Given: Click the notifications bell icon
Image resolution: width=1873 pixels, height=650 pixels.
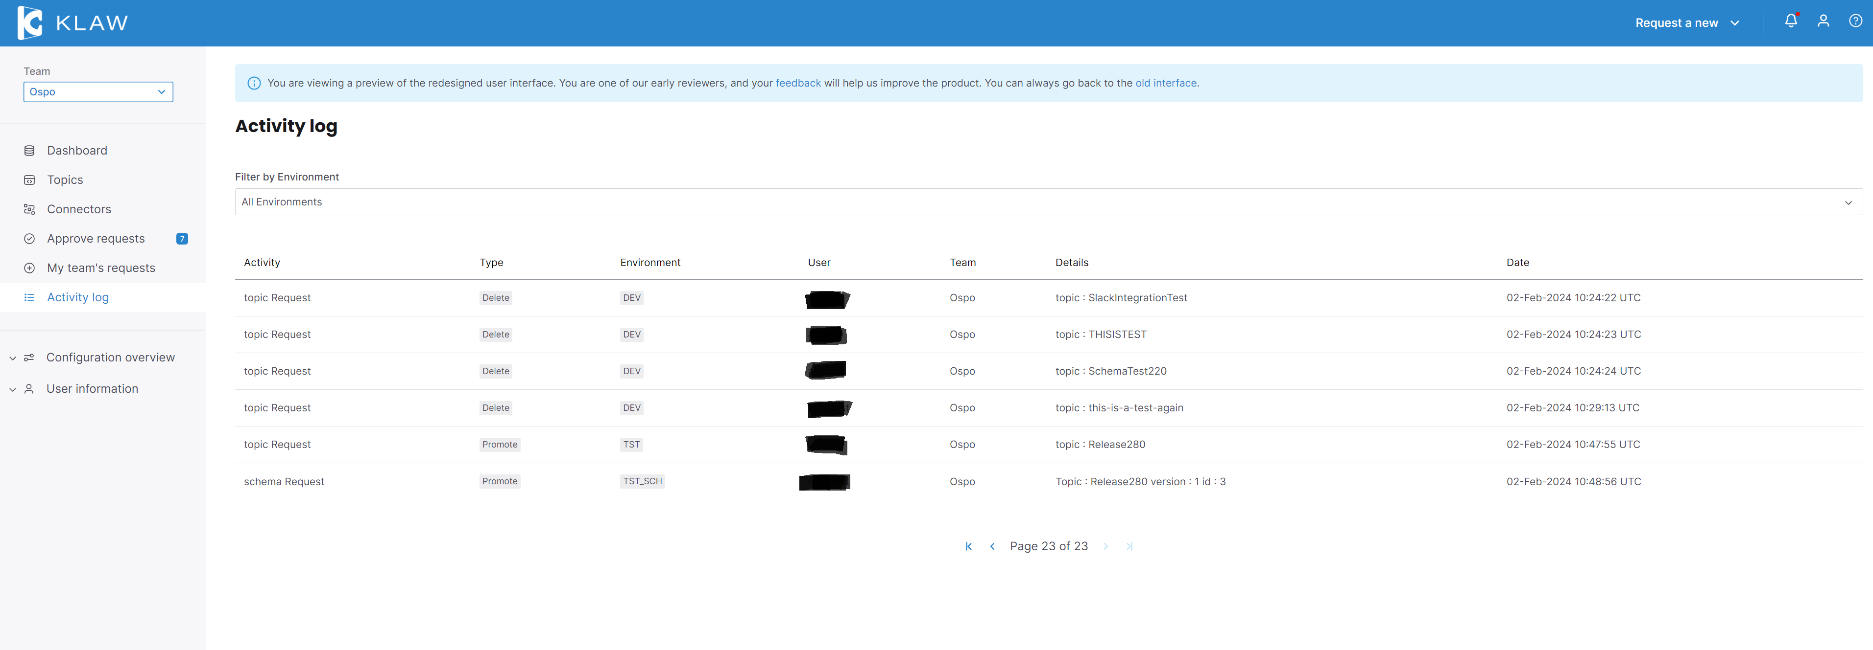Looking at the screenshot, I should tap(1790, 21).
